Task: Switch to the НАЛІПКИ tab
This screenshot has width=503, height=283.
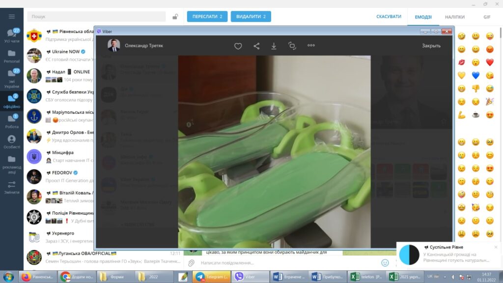Action: coord(455,17)
